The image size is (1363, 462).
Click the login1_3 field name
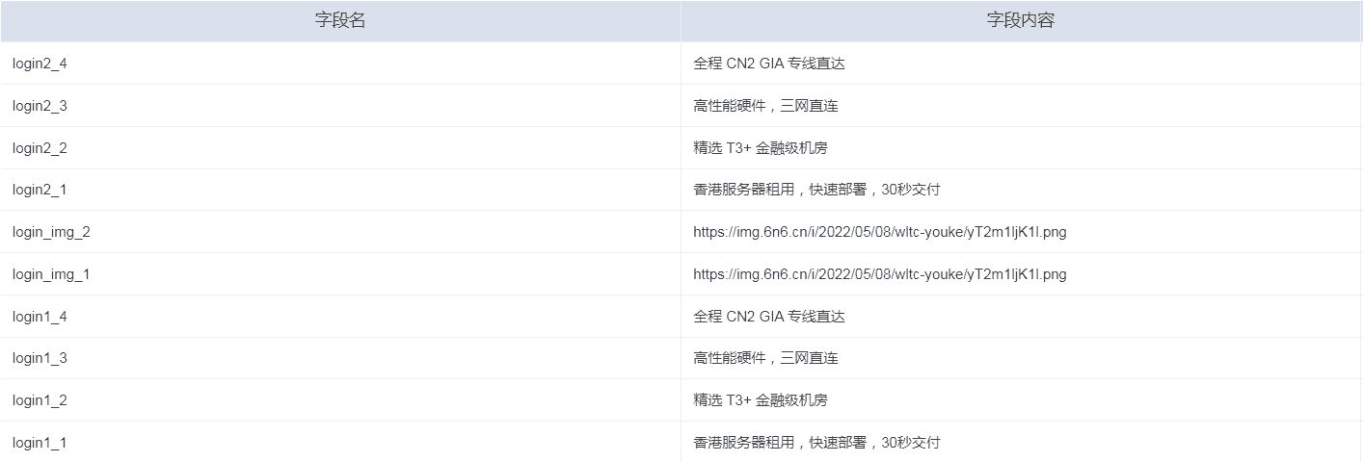(x=40, y=358)
